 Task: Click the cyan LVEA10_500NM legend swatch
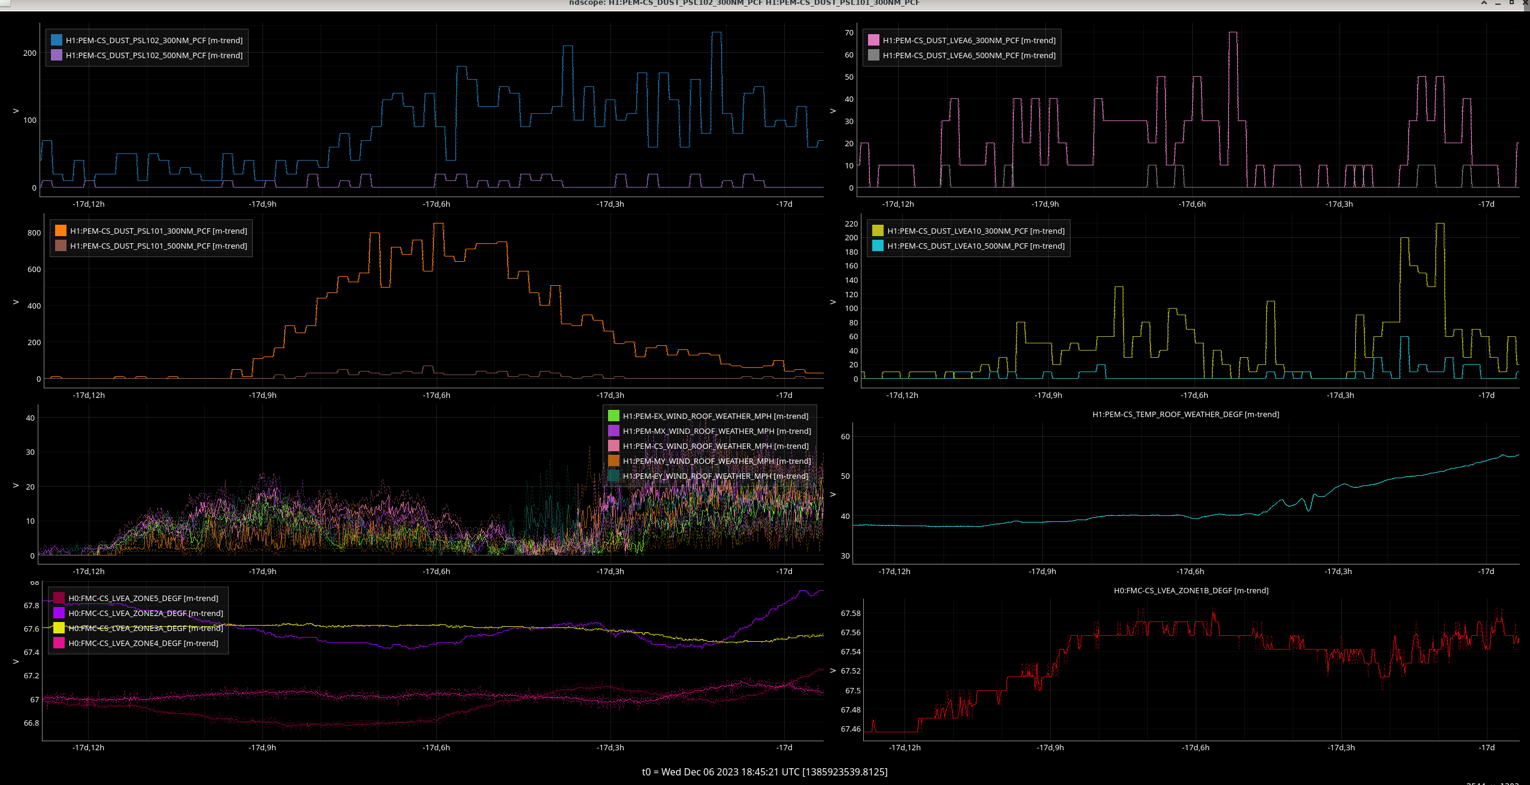tap(878, 246)
